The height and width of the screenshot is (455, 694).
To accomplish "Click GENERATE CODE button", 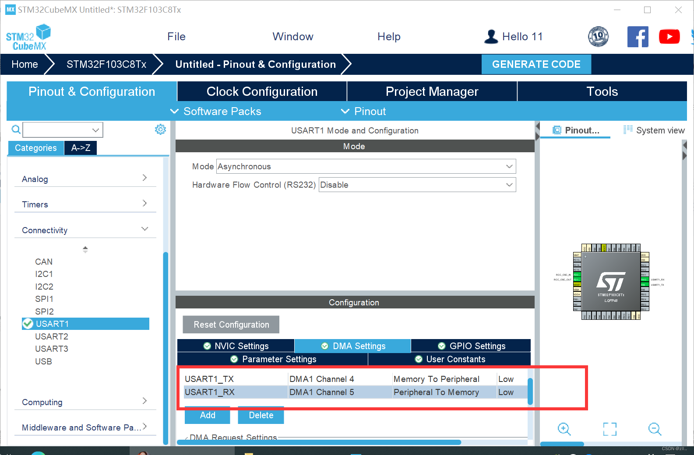I will 536,64.
